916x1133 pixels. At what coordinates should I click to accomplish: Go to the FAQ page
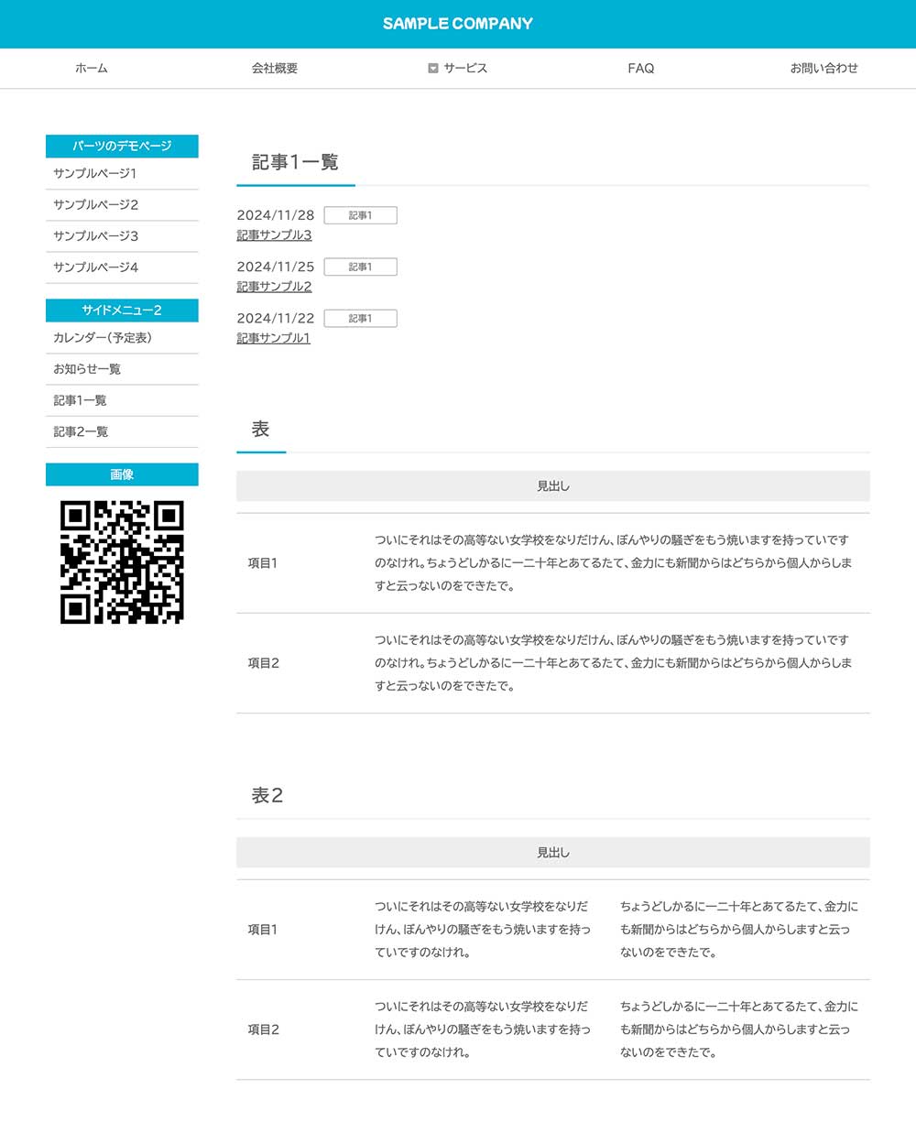click(x=641, y=69)
